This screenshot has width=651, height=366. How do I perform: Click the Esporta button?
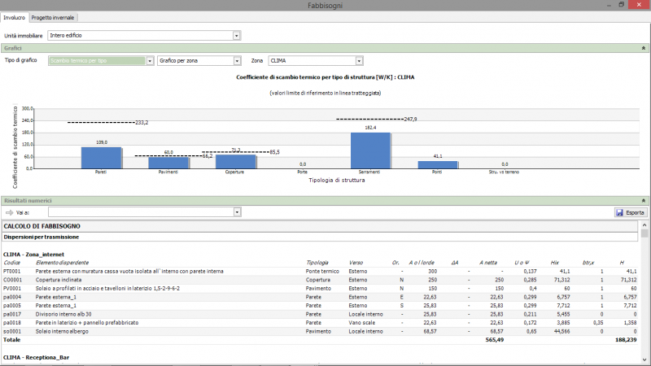631,212
